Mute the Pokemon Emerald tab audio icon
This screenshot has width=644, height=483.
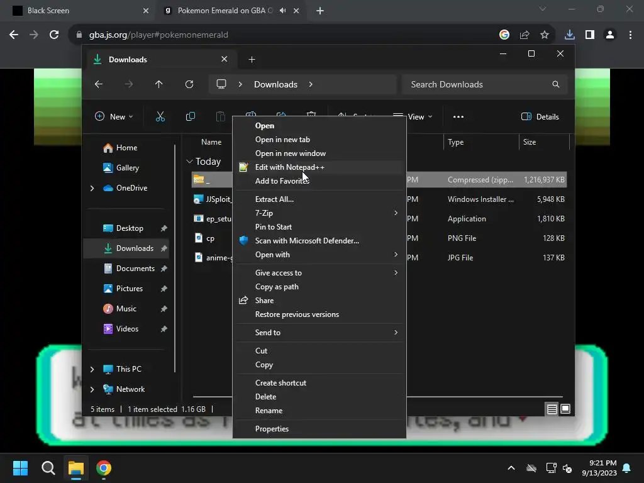click(x=282, y=11)
